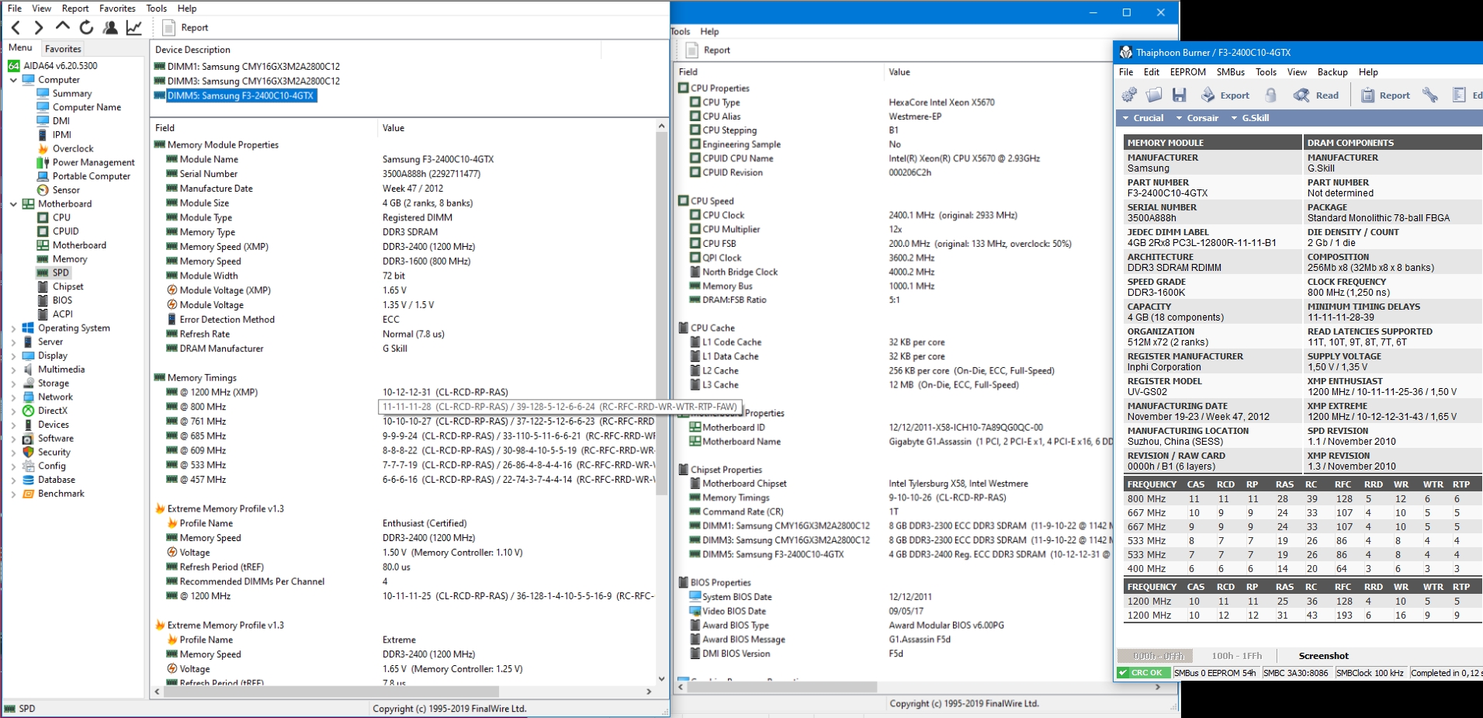Collapse the Computer tree node
This screenshot has width=1483, height=718.
[13, 80]
